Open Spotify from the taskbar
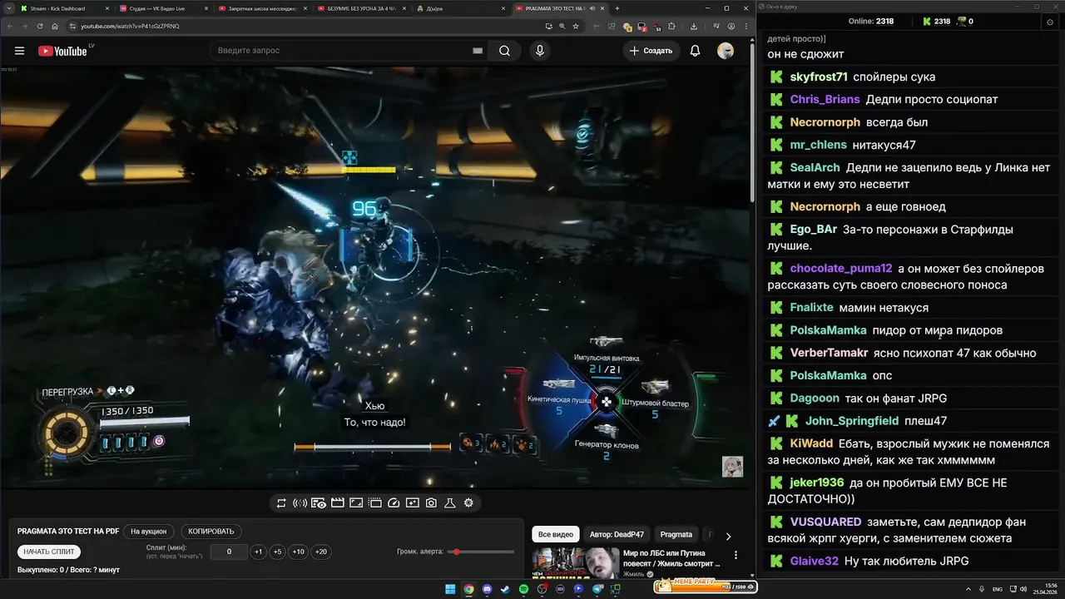1065x599 pixels. pos(523,589)
